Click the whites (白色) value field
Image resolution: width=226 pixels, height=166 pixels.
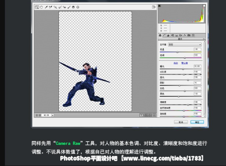(x=198, y=88)
